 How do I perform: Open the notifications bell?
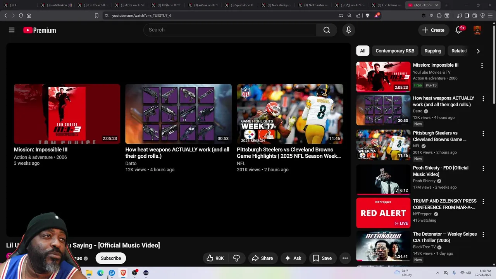(x=459, y=30)
